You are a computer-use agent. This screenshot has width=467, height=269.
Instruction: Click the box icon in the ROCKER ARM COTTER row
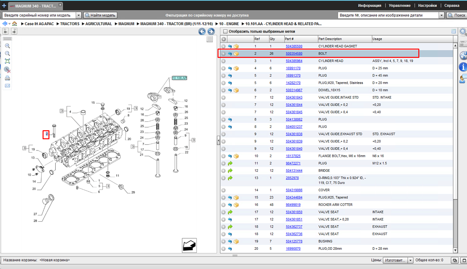(236, 205)
